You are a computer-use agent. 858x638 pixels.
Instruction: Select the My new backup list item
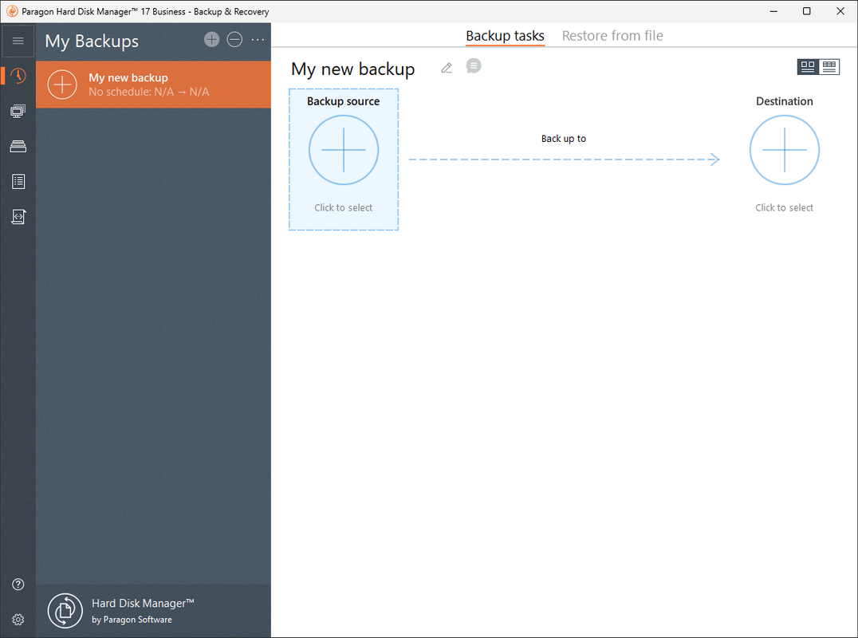pyautogui.click(x=153, y=85)
